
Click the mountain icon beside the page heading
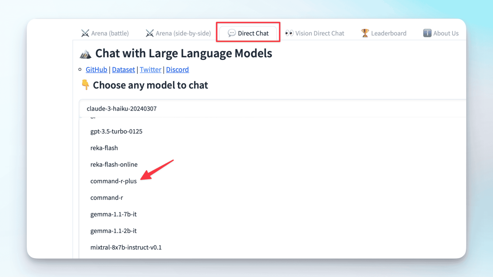(x=85, y=54)
